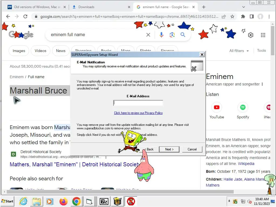Click the blue search magnifier icon

pyautogui.click(x=183, y=35)
